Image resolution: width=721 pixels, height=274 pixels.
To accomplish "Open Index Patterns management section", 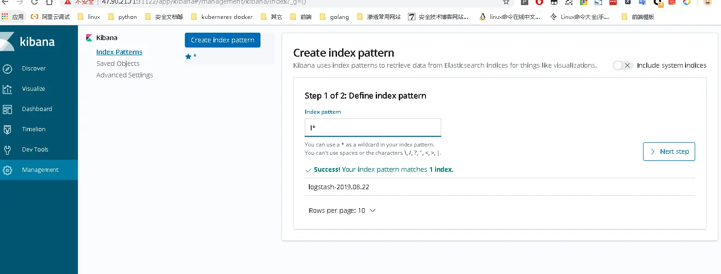I will 119,52.
